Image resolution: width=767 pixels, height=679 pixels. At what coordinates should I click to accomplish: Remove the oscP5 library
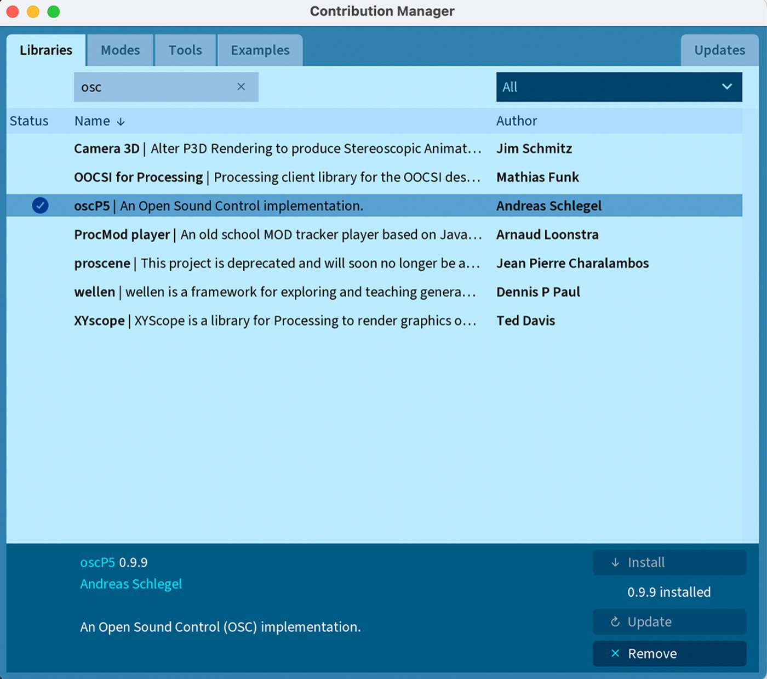[x=669, y=653]
